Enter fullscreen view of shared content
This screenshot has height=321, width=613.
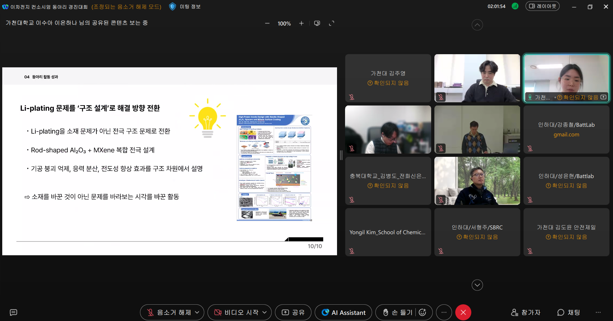click(332, 23)
